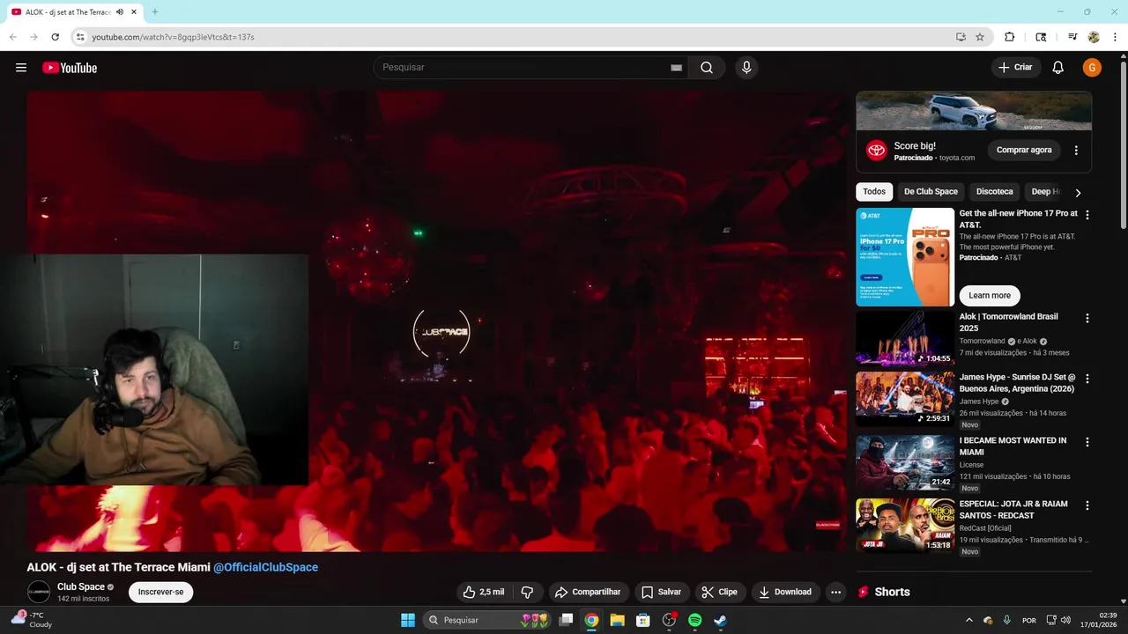Share video with Compartilhar button
This screenshot has width=1128, height=634.
[x=587, y=592]
